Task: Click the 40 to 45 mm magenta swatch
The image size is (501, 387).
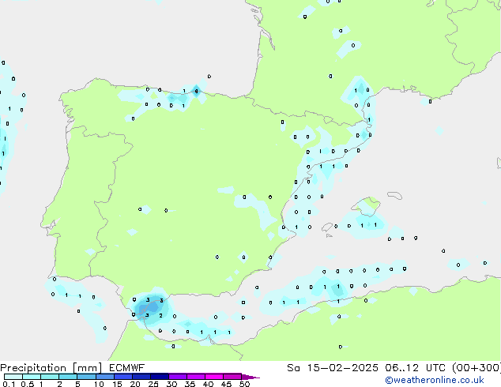Action: [214, 377]
